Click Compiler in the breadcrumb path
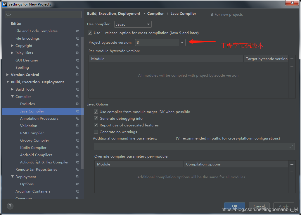 point(155,13)
